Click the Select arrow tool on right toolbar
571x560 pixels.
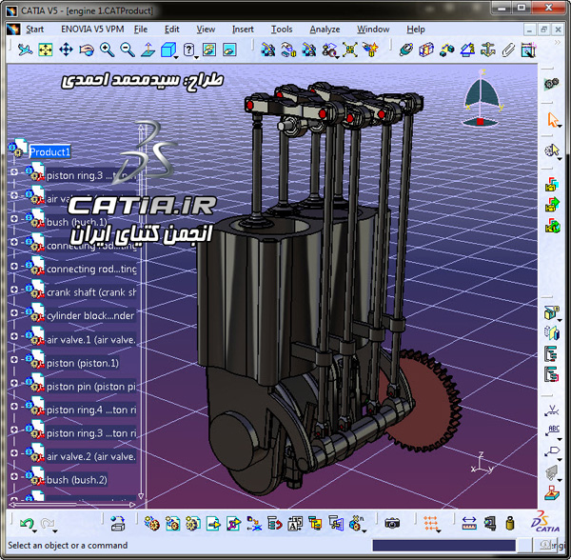point(553,119)
